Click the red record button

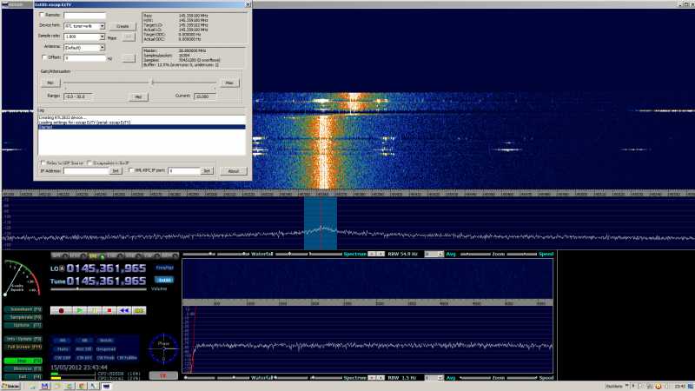click(62, 309)
